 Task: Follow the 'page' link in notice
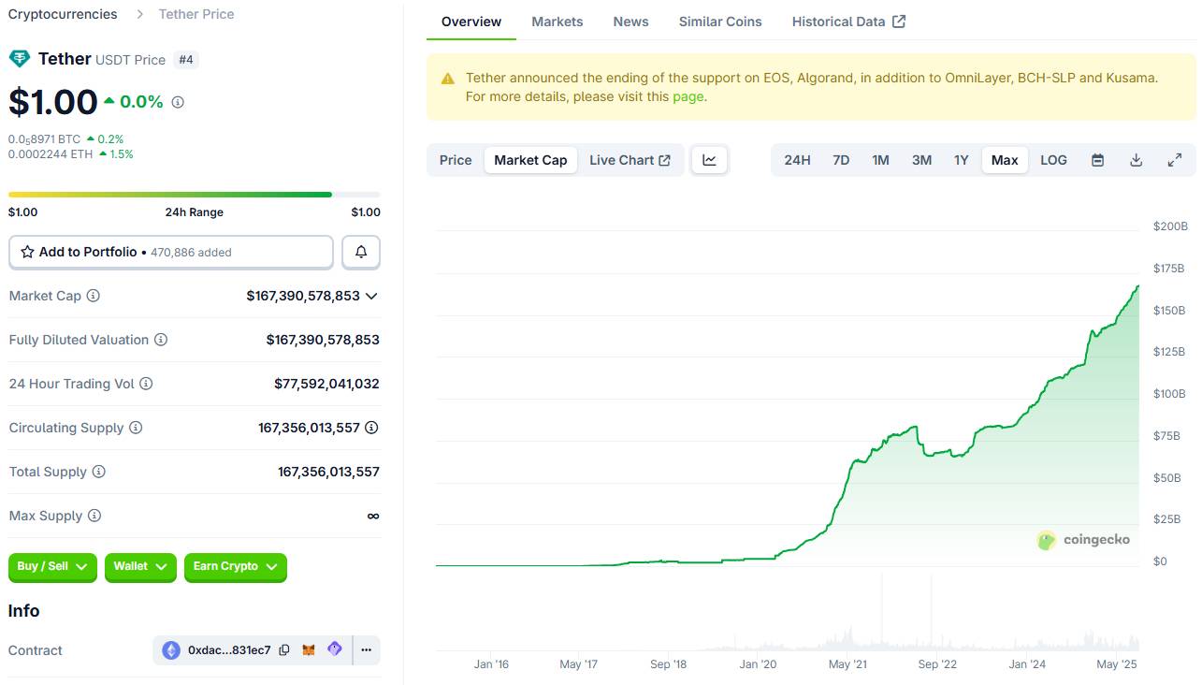coord(688,96)
